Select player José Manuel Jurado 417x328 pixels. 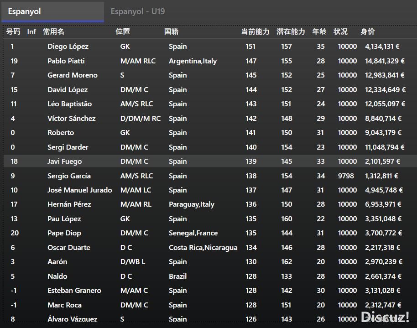80,190
